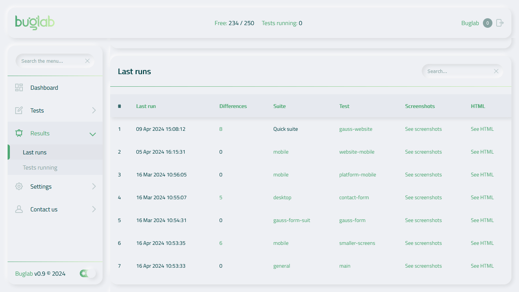Click Tests running counter in header
The width and height of the screenshot is (519, 292).
pyautogui.click(x=282, y=23)
